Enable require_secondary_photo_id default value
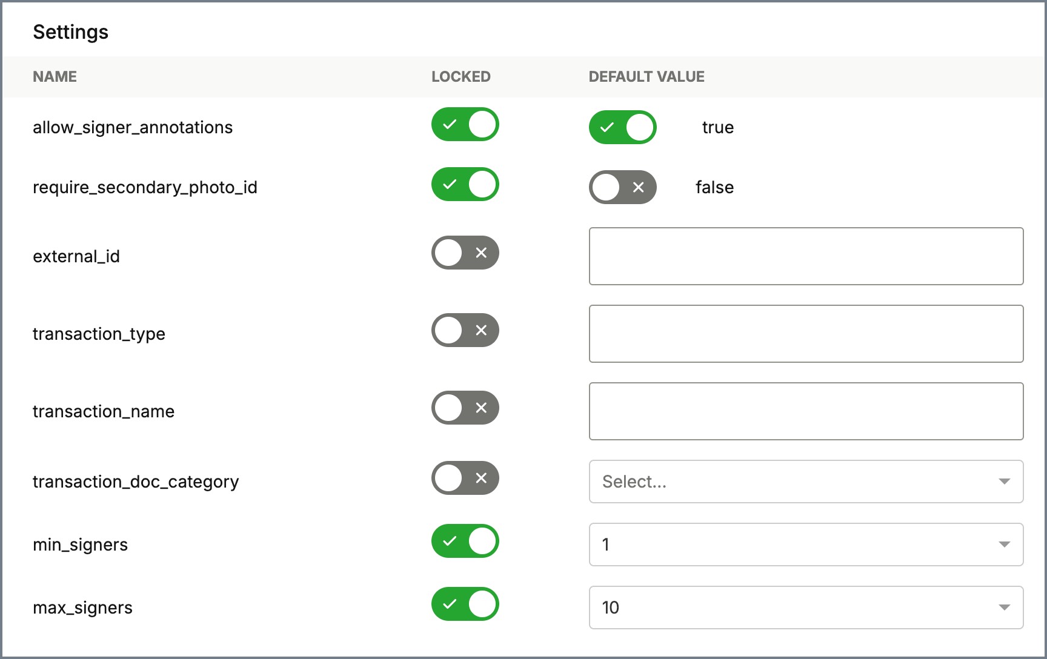 coord(622,187)
